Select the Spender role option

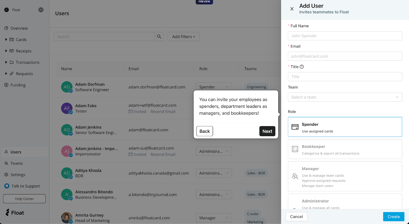point(345,127)
